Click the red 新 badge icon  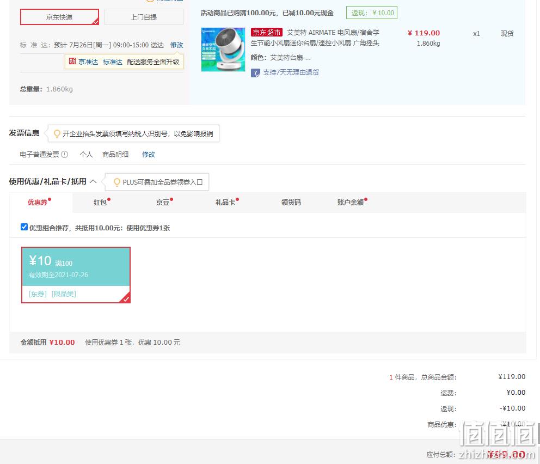click(72, 62)
